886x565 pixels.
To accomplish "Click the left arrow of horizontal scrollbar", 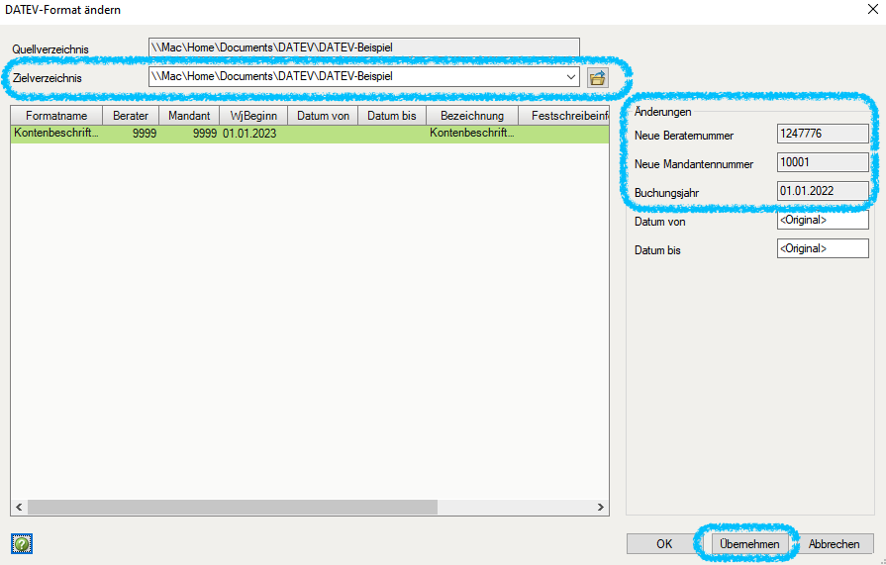I will click(19, 507).
